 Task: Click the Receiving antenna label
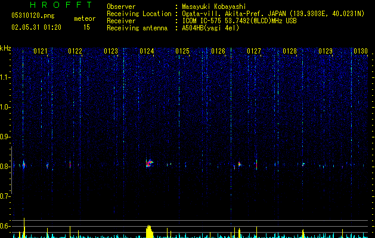tap(137, 28)
